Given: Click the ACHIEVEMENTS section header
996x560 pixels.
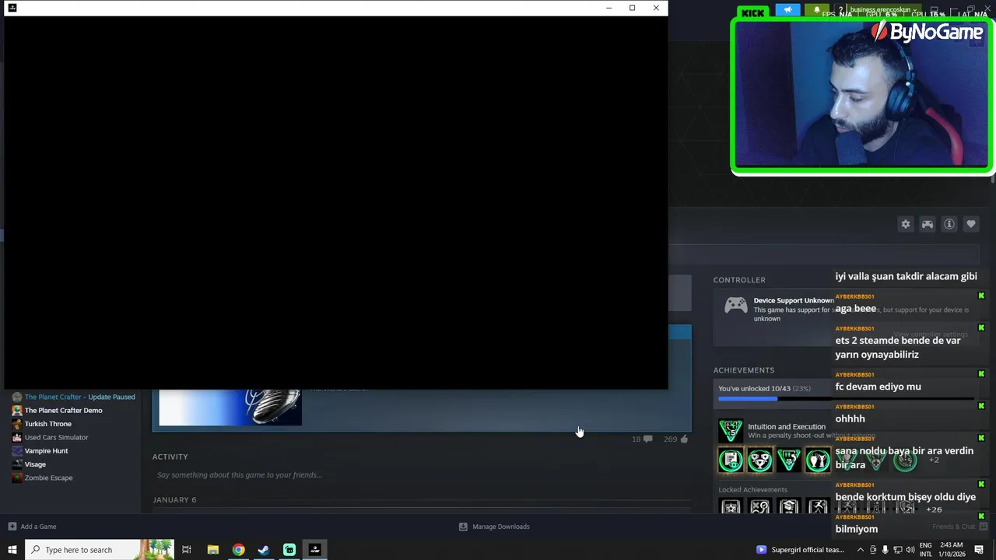Looking at the screenshot, I should click(x=744, y=370).
